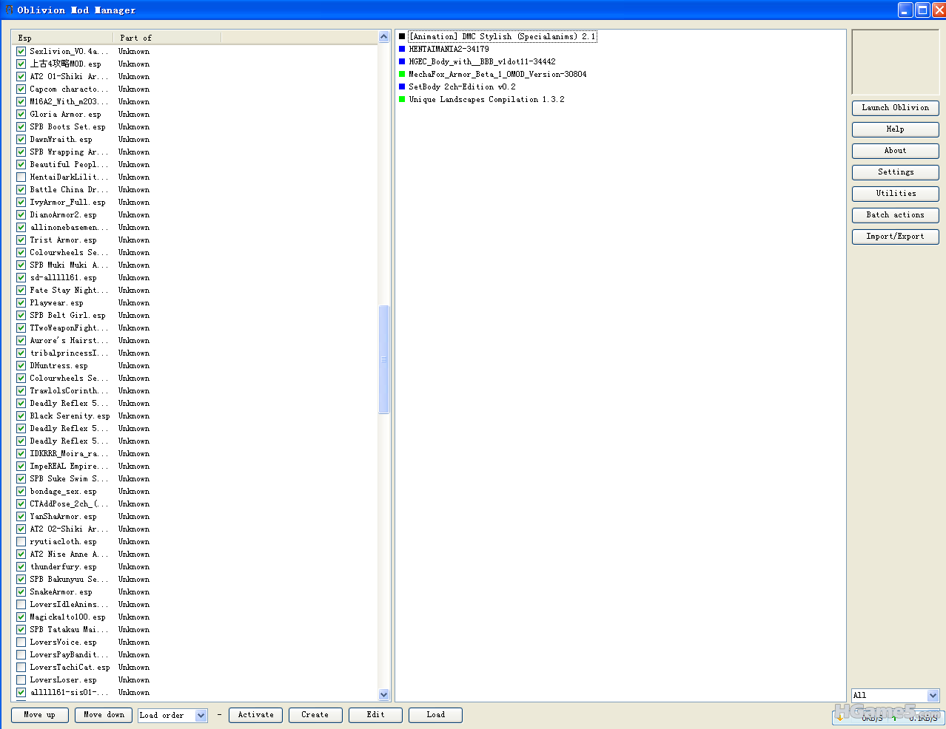
Task: Open the Load order sort dropdown
Action: click(201, 715)
